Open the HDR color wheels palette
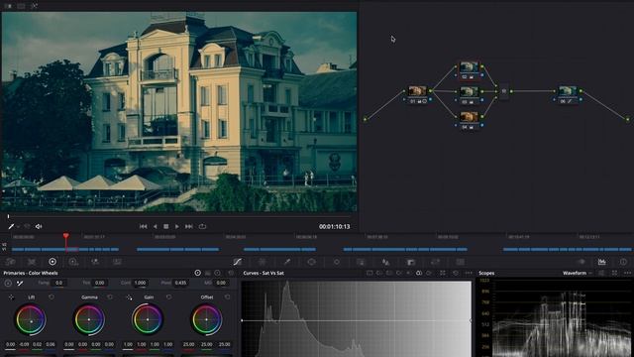Viewport: 634px width, 357px height. point(73,262)
